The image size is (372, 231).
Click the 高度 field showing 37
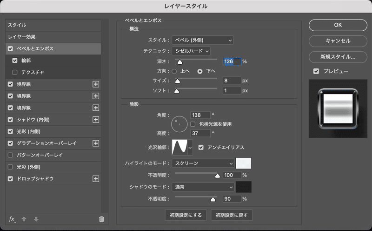[x=200, y=133]
